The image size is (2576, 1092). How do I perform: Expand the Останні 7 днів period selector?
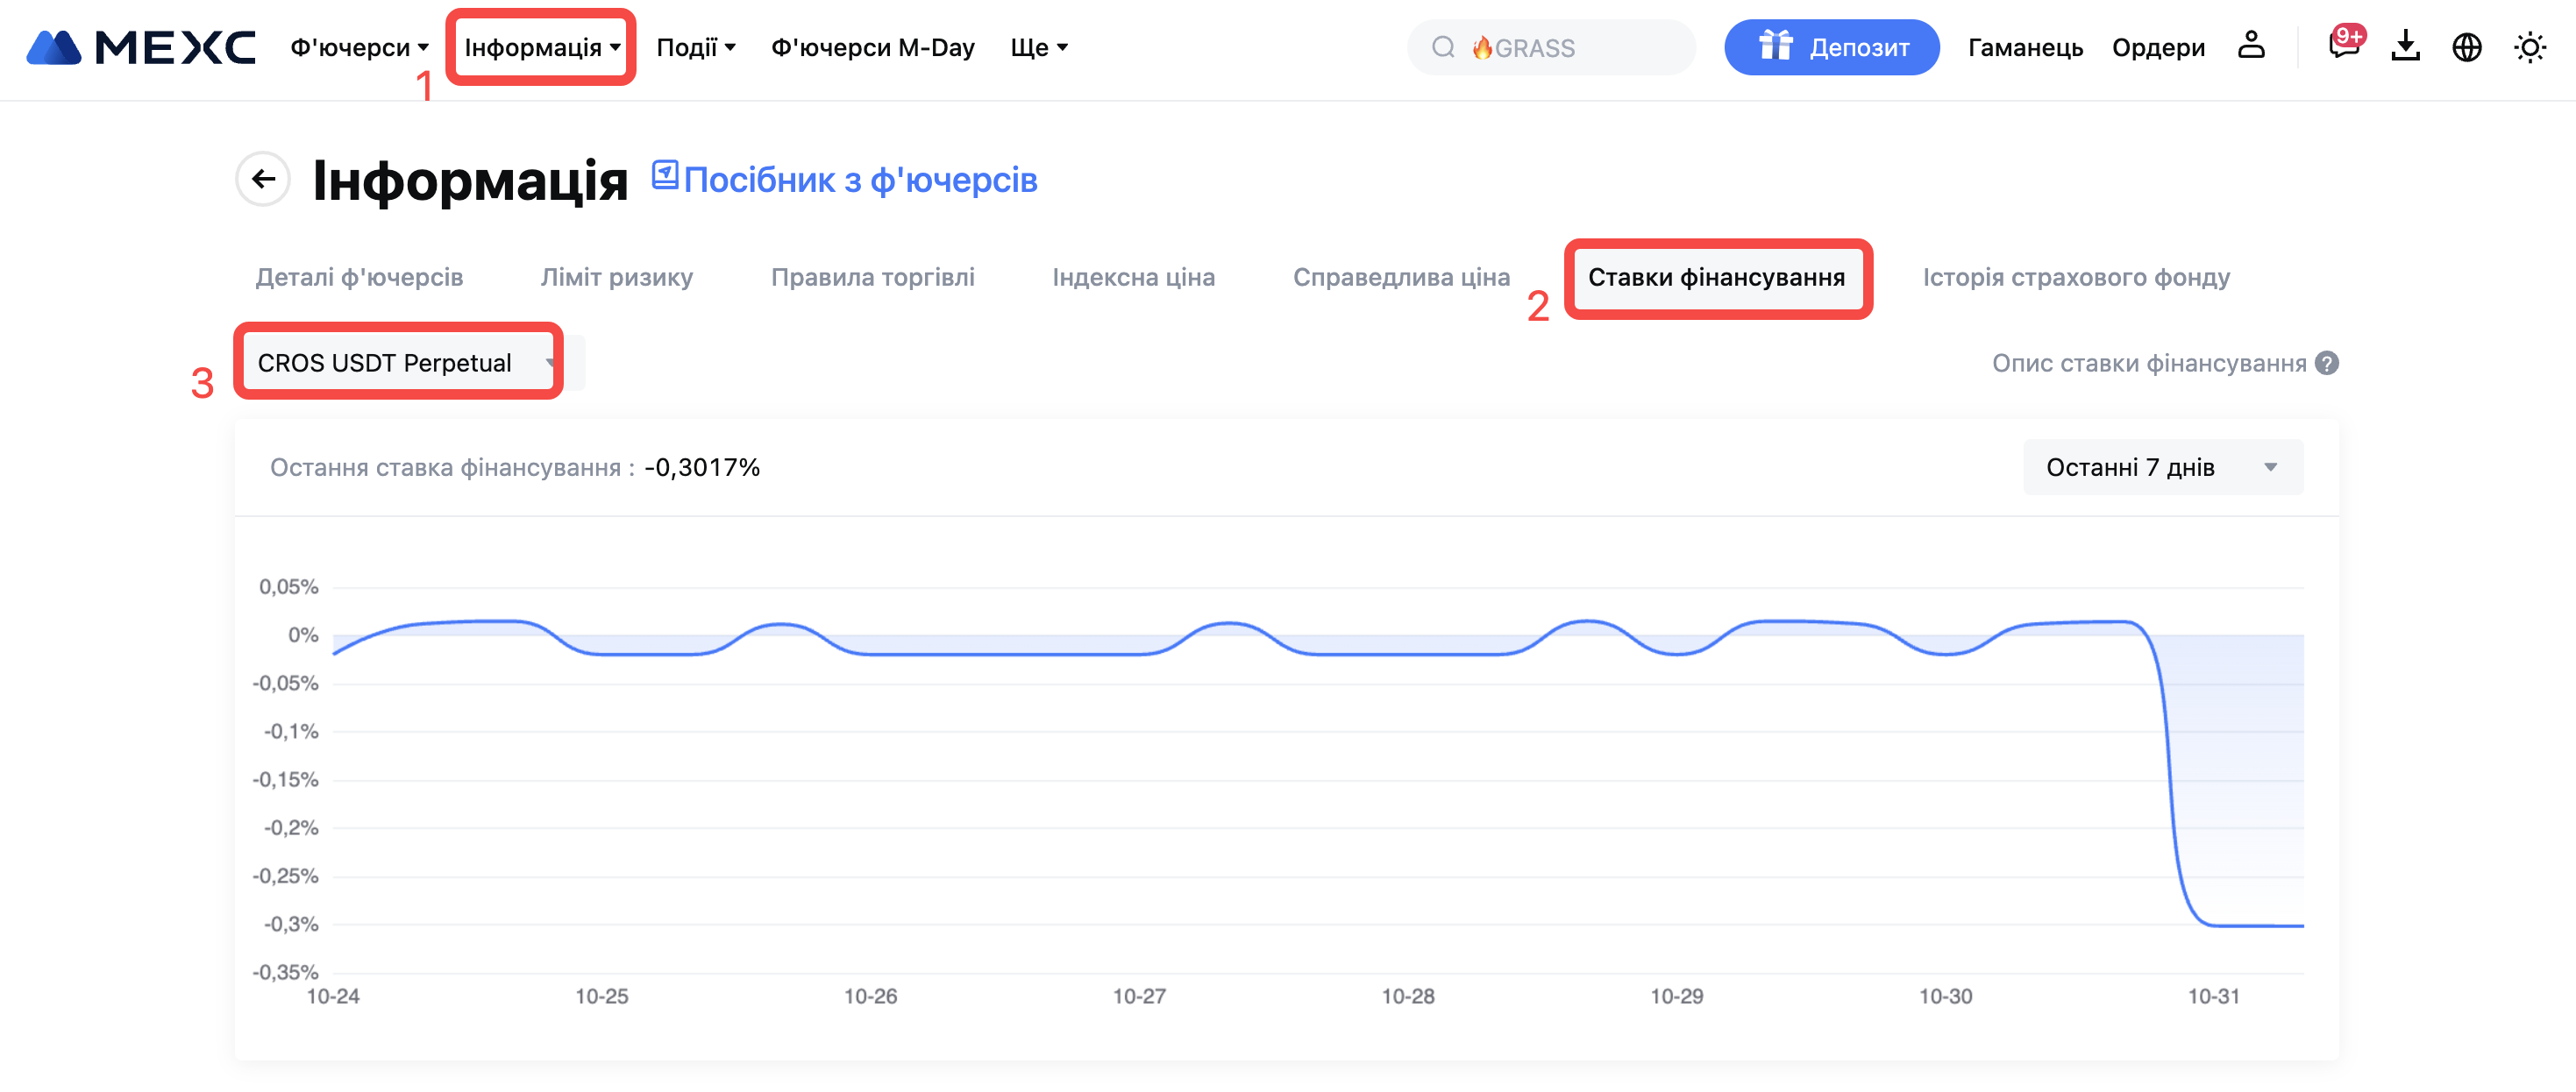[x=2162, y=467]
